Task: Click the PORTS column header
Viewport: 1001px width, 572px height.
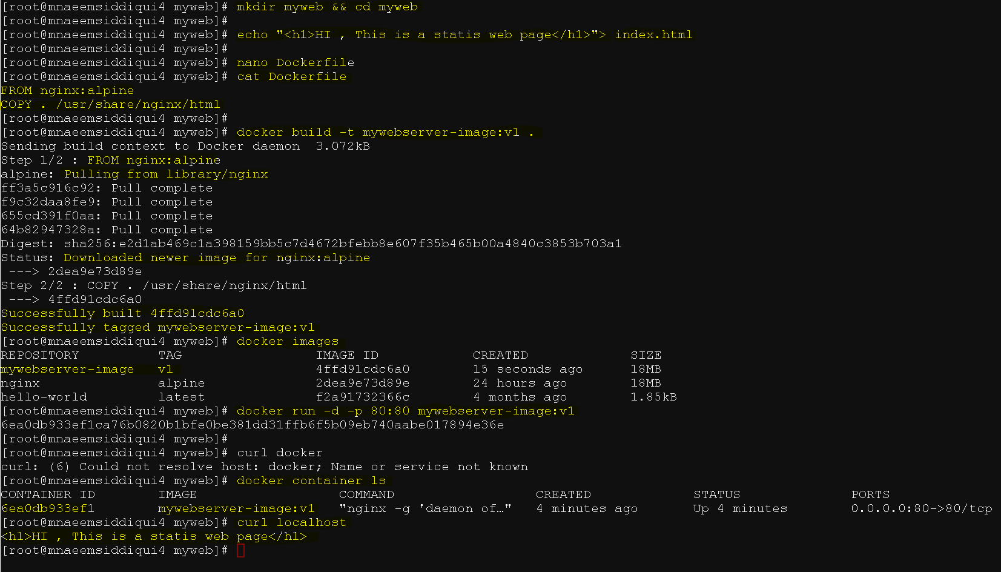Action: point(870,494)
